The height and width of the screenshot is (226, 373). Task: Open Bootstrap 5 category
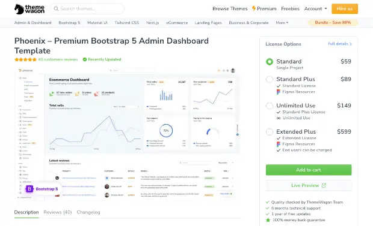[x=69, y=23]
